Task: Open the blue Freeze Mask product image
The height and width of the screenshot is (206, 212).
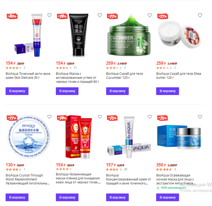Action: (x=179, y=137)
